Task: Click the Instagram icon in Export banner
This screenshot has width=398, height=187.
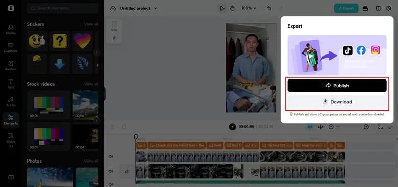Action: click(376, 50)
